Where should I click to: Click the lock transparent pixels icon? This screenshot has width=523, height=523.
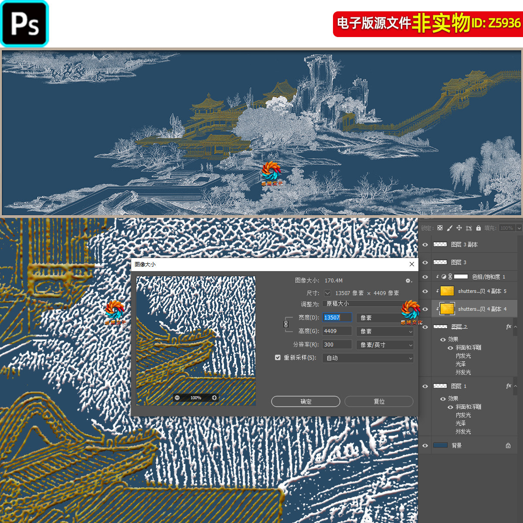pyautogui.click(x=440, y=228)
